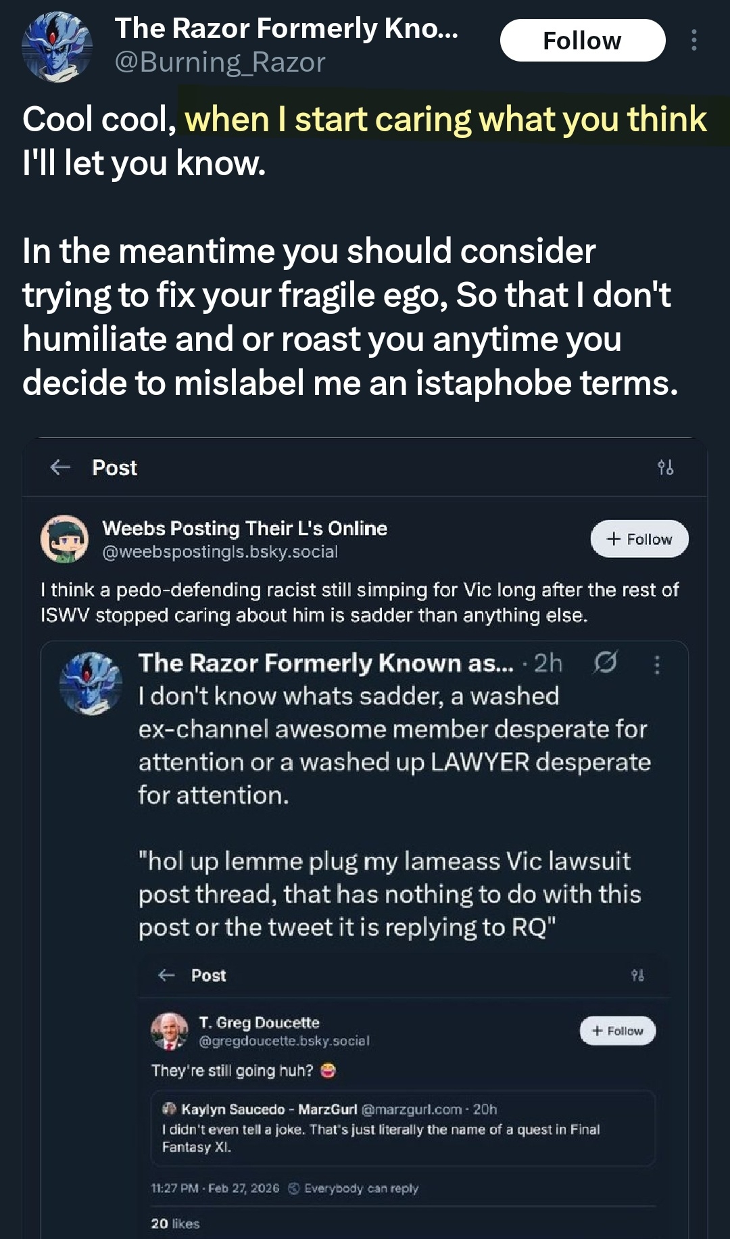
Task: Open quoted post vertical dots menu
Action: 657,665
